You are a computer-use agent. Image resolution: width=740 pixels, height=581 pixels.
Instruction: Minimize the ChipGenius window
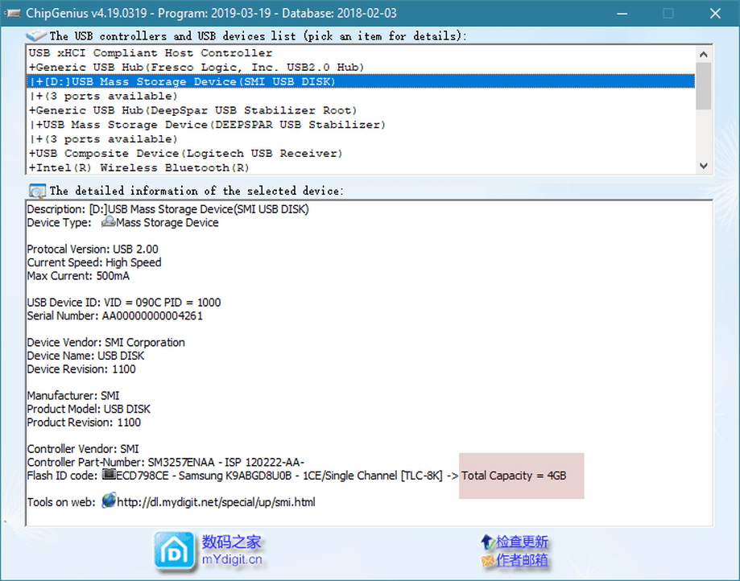pyautogui.click(x=622, y=13)
